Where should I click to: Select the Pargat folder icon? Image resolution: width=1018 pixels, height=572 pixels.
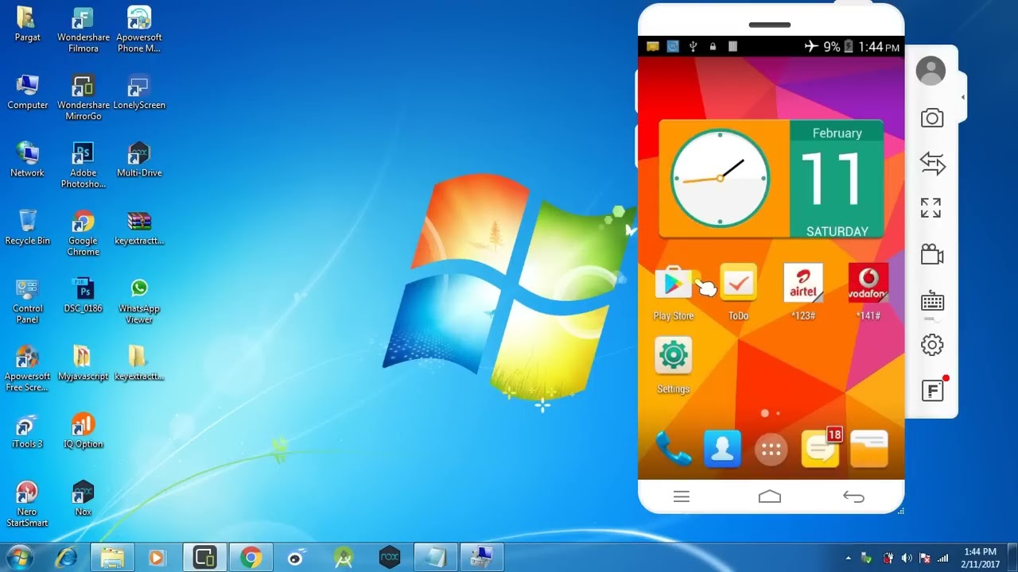27,24
